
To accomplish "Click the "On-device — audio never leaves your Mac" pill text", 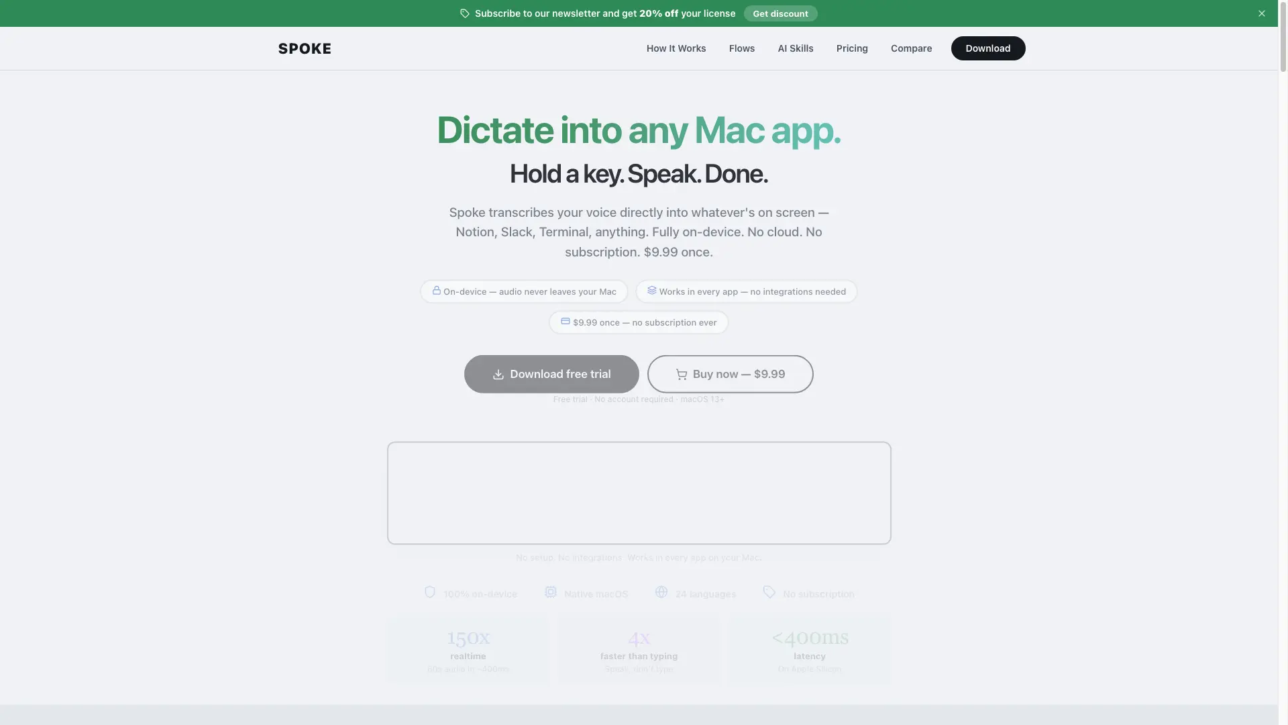I will pos(530,292).
